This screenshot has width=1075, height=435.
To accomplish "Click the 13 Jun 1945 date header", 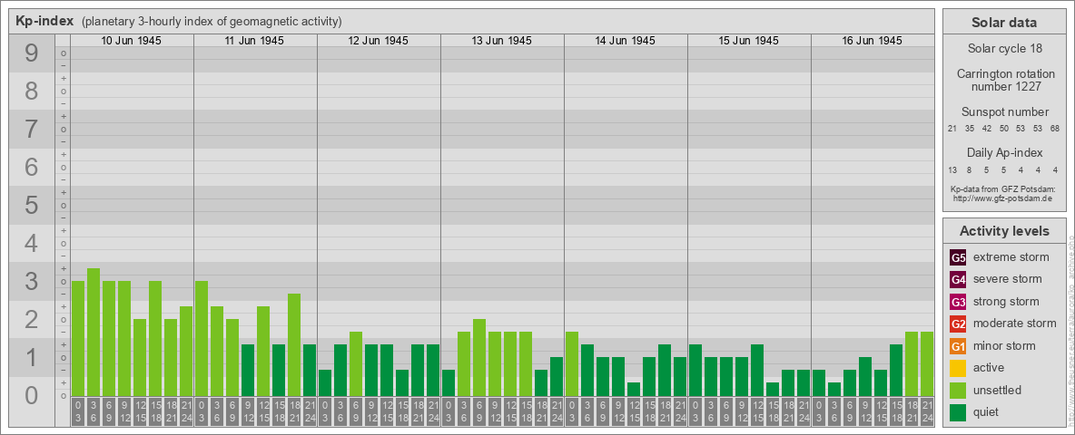I will [502, 41].
